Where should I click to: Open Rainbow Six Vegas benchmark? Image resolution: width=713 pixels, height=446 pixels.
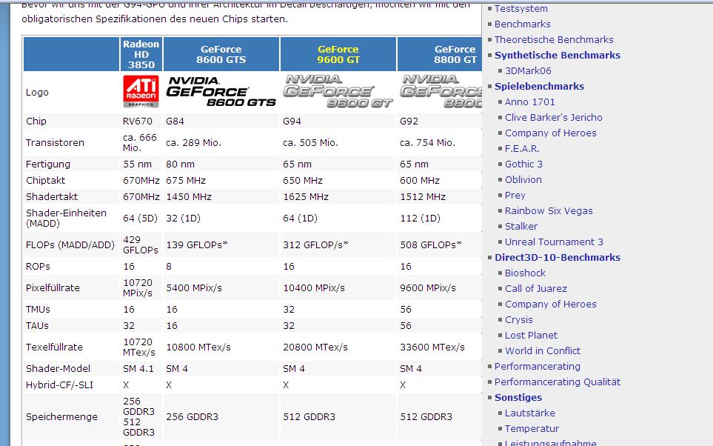[x=549, y=210]
